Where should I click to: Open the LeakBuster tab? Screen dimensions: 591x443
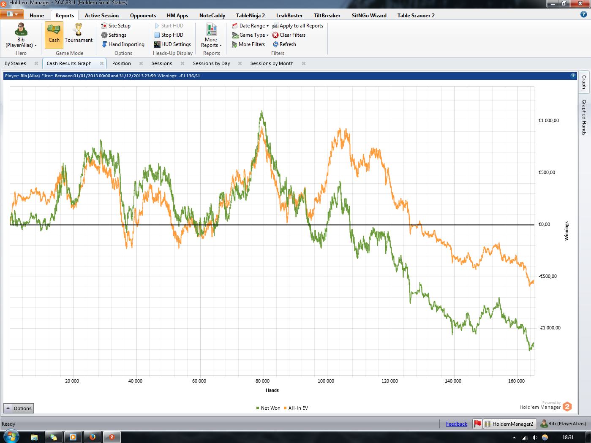coord(289,16)
